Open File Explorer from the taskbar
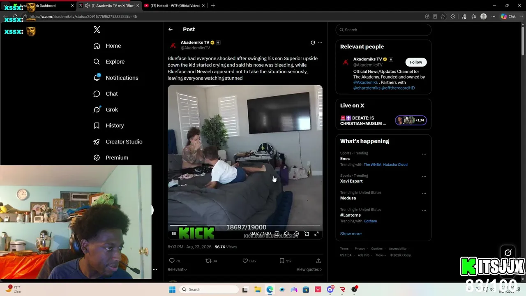 (257, 289)
